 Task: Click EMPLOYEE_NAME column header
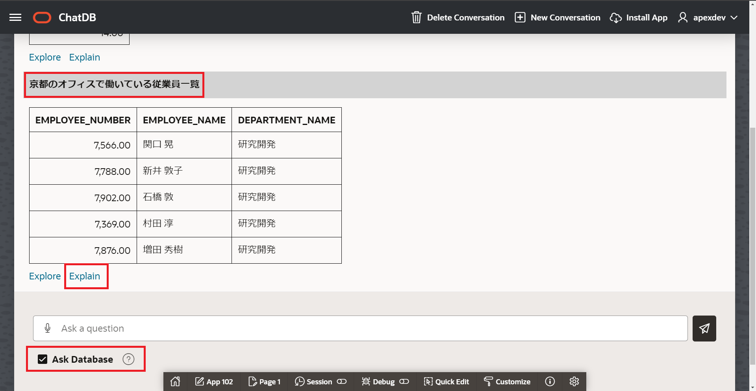coord(184,120)
